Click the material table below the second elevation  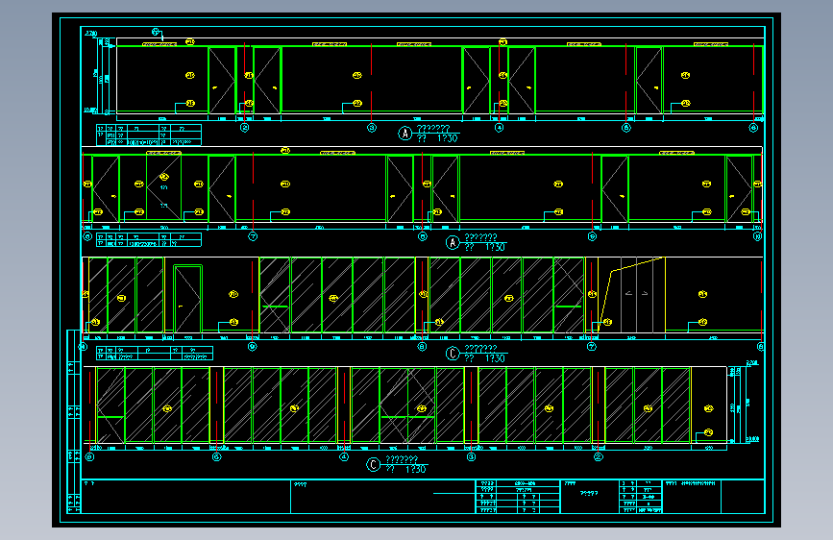click(149, 240)
